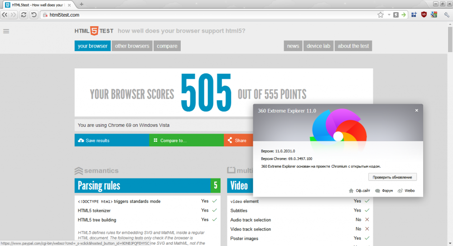This screenshot has height=246, width=453.
Task: Click the green Compare to... button
Action: (186, 140)
